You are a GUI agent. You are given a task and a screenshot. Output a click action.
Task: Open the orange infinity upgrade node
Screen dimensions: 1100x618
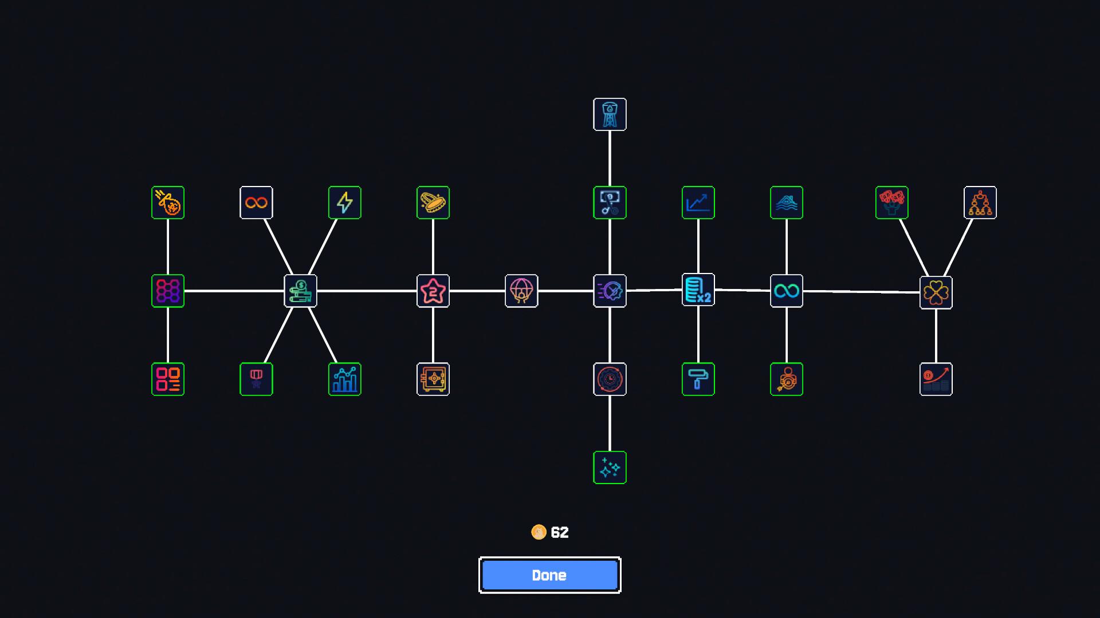click(x=256, y=203)
